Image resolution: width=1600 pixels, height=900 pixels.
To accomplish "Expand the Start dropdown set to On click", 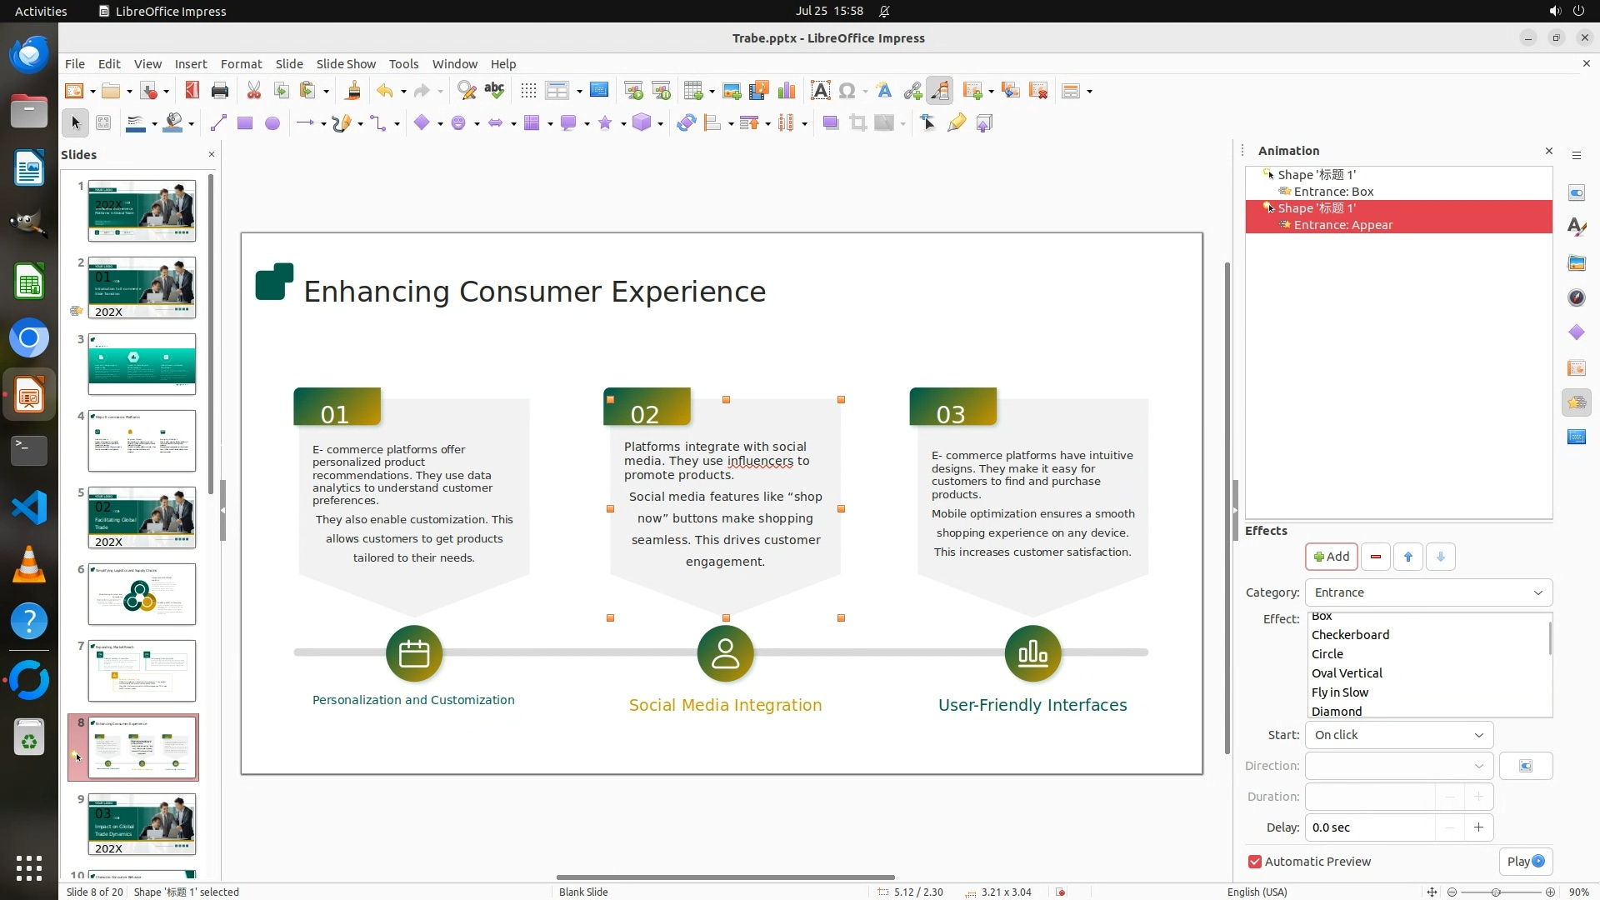I will (x=1398, y=735).
